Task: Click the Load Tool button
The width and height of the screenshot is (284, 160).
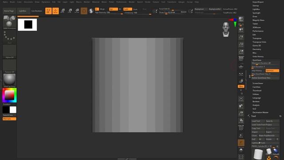Action: pos(258,121)
